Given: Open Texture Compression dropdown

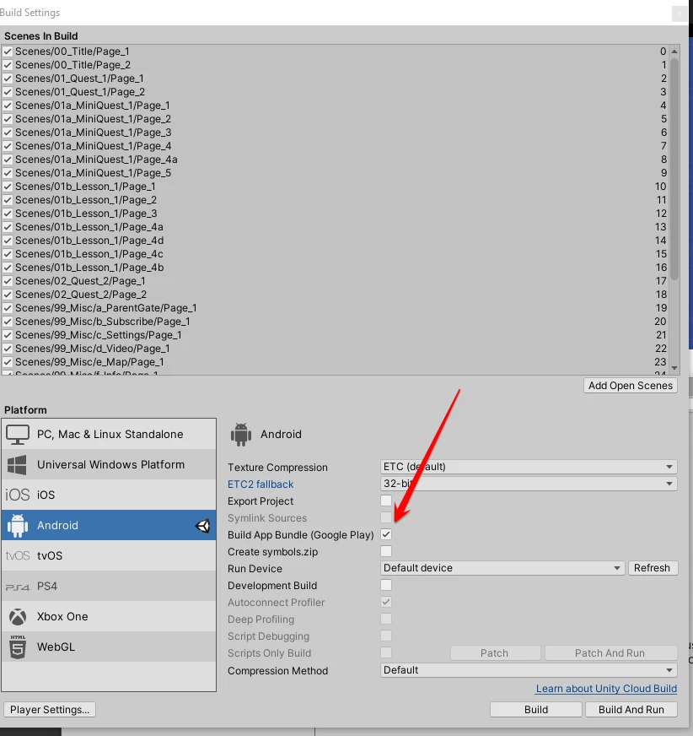Looking at the screenshot, I should coord(529,467).
